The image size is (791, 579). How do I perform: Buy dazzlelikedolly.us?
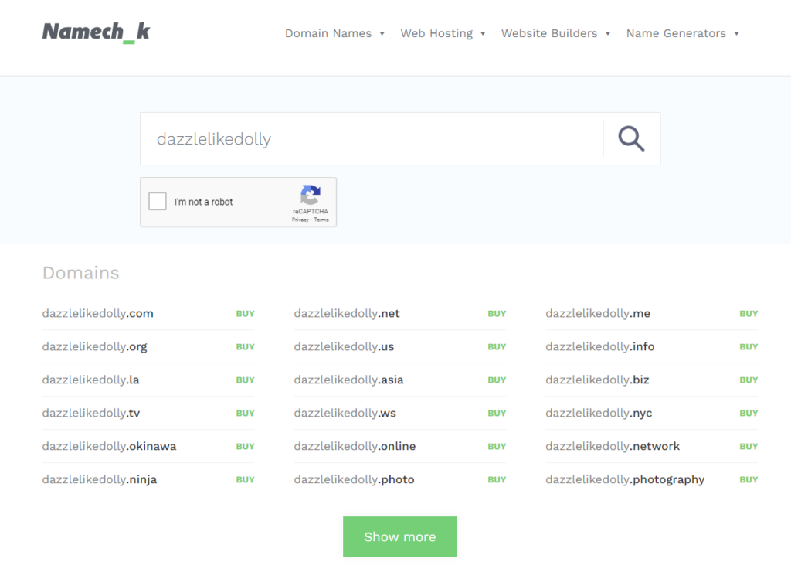click(x=497, y=347)
